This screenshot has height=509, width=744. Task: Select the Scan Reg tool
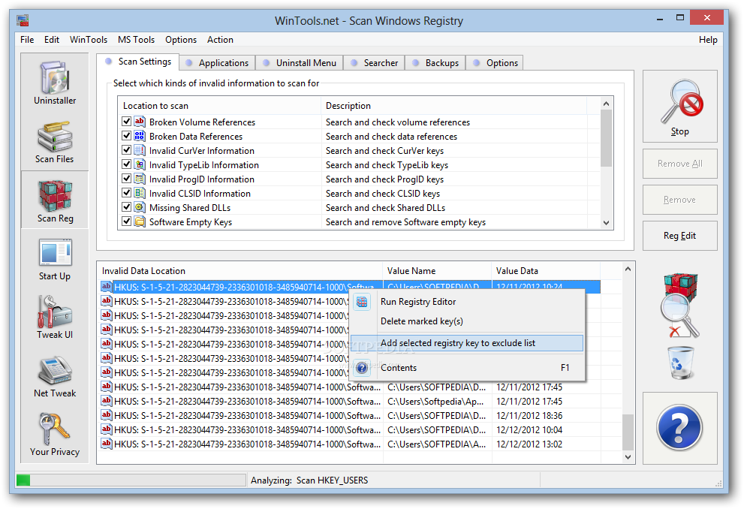pos(55,200)
